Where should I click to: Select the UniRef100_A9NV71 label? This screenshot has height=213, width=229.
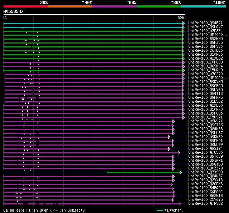[205, 121]
